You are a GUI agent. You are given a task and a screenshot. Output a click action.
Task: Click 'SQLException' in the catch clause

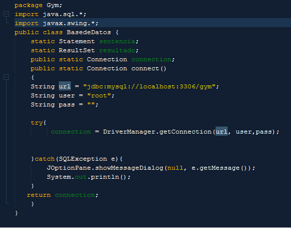[83, 159]
